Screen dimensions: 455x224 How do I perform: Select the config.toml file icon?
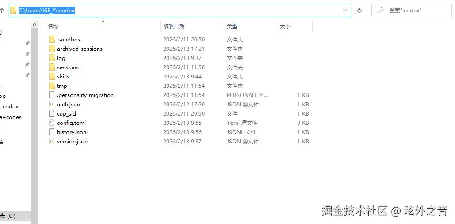52,123
